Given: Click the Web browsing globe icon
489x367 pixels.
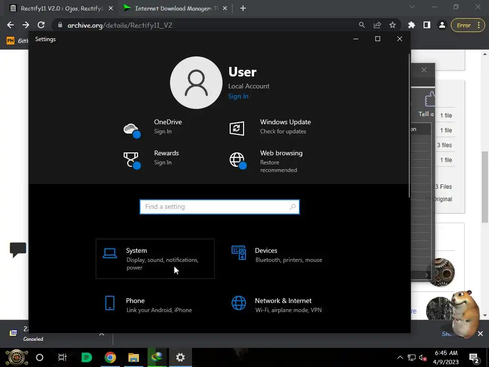Looking at the screenshot, I should tap(238, 161).
